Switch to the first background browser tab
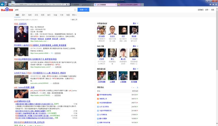This screenshot has height=126, width=218. point(82,5)
